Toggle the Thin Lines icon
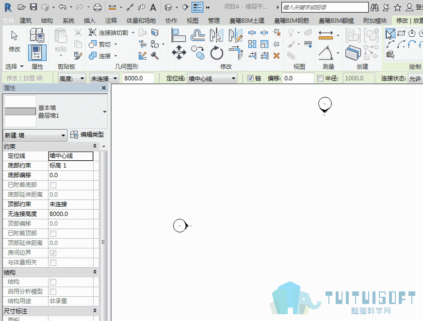This screenshot has height=321, width=423. tap(197, 7)
